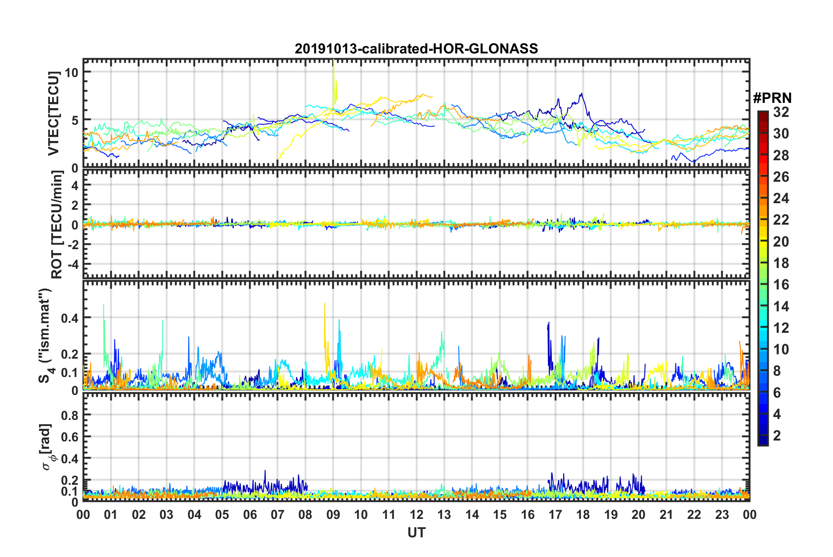Click hour label 08 on the UT axis
Image resolution: width=833 pixels, height=557 pixels.
pyautogui.click(x=305, y=515)
